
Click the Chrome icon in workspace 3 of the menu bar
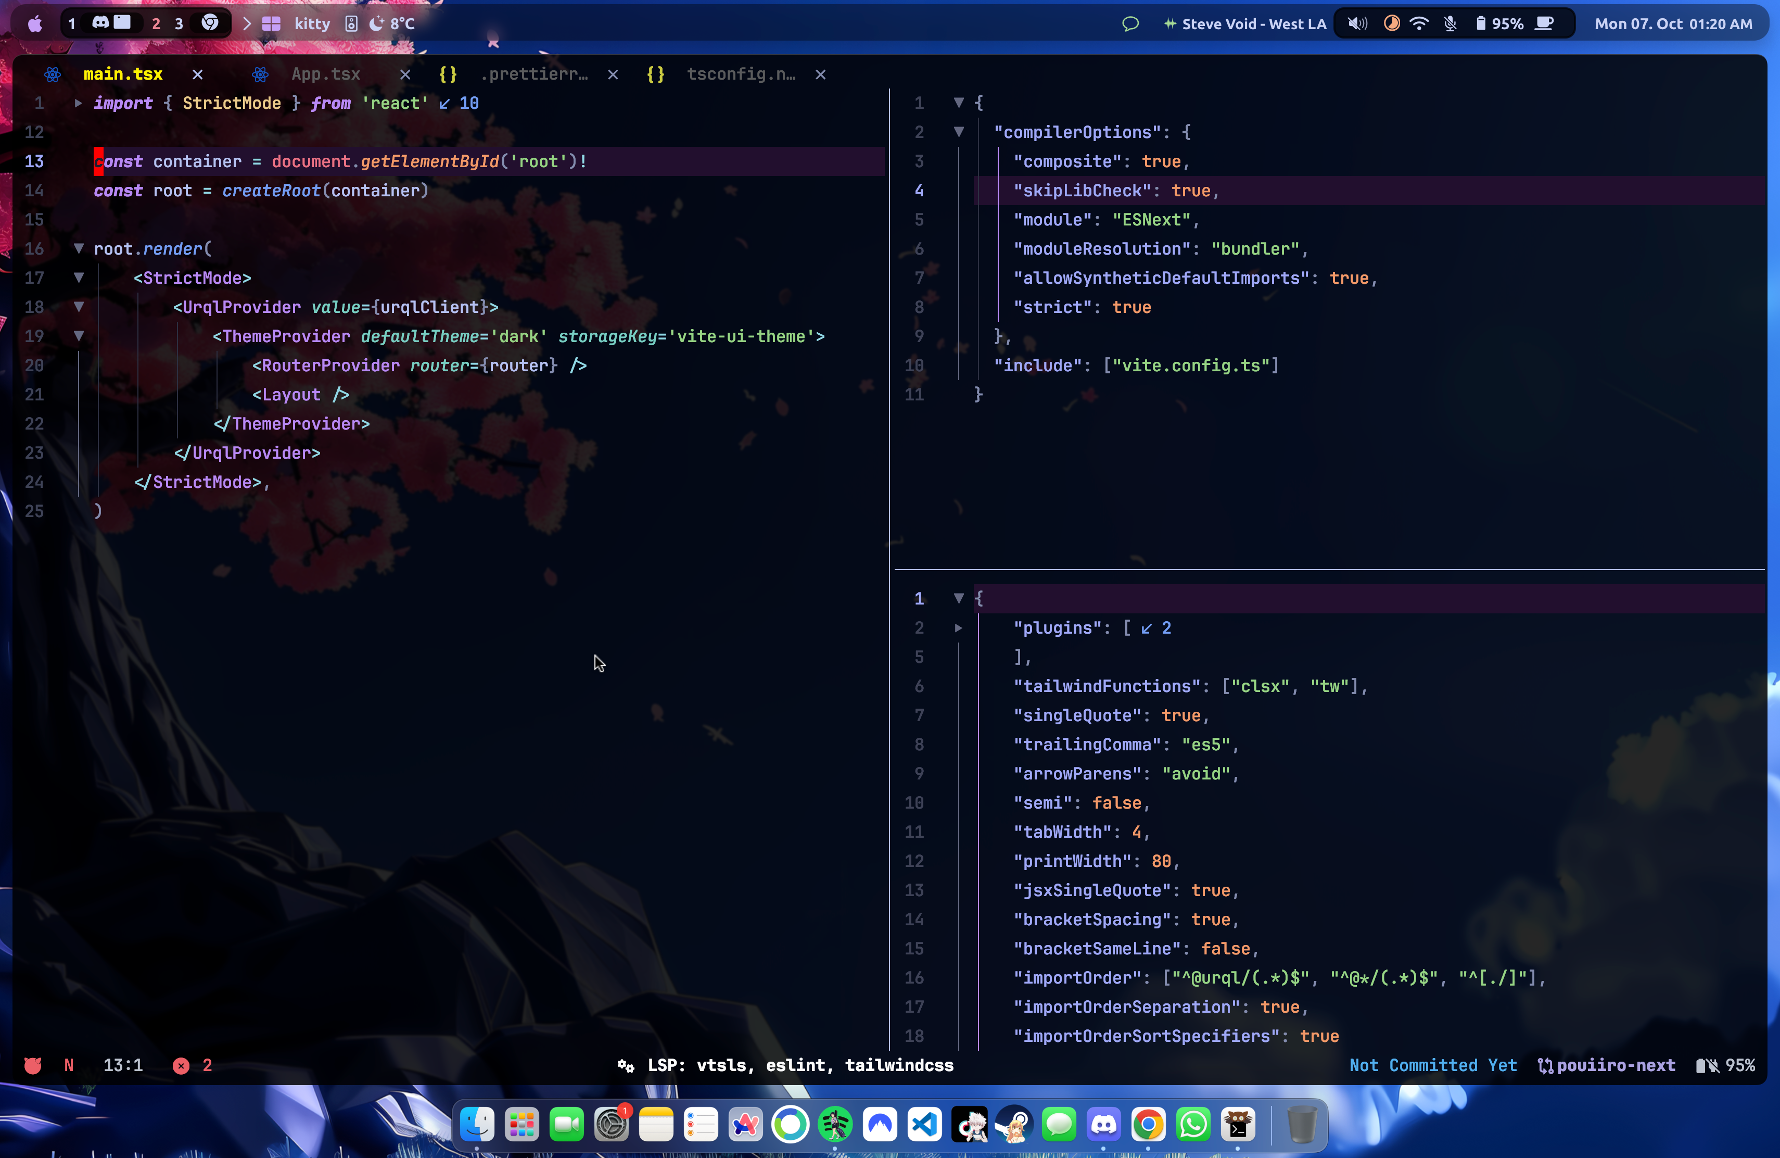tap(210, 23)
